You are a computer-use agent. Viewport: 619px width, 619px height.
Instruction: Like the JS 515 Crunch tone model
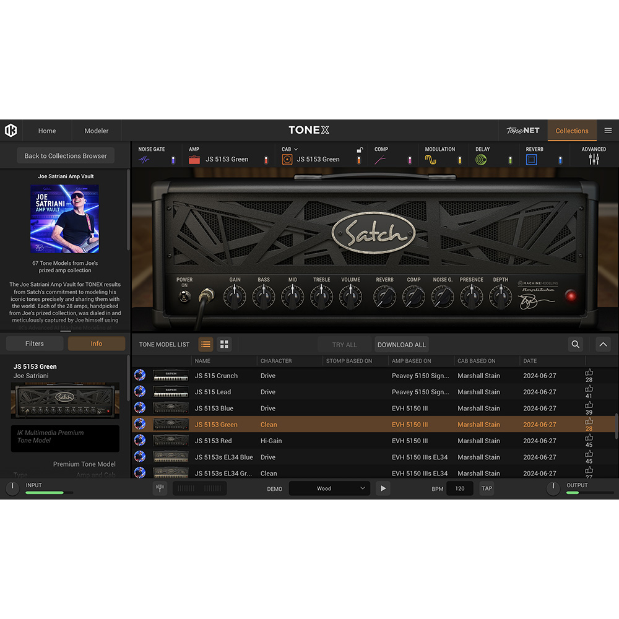[x=589, y=372]
